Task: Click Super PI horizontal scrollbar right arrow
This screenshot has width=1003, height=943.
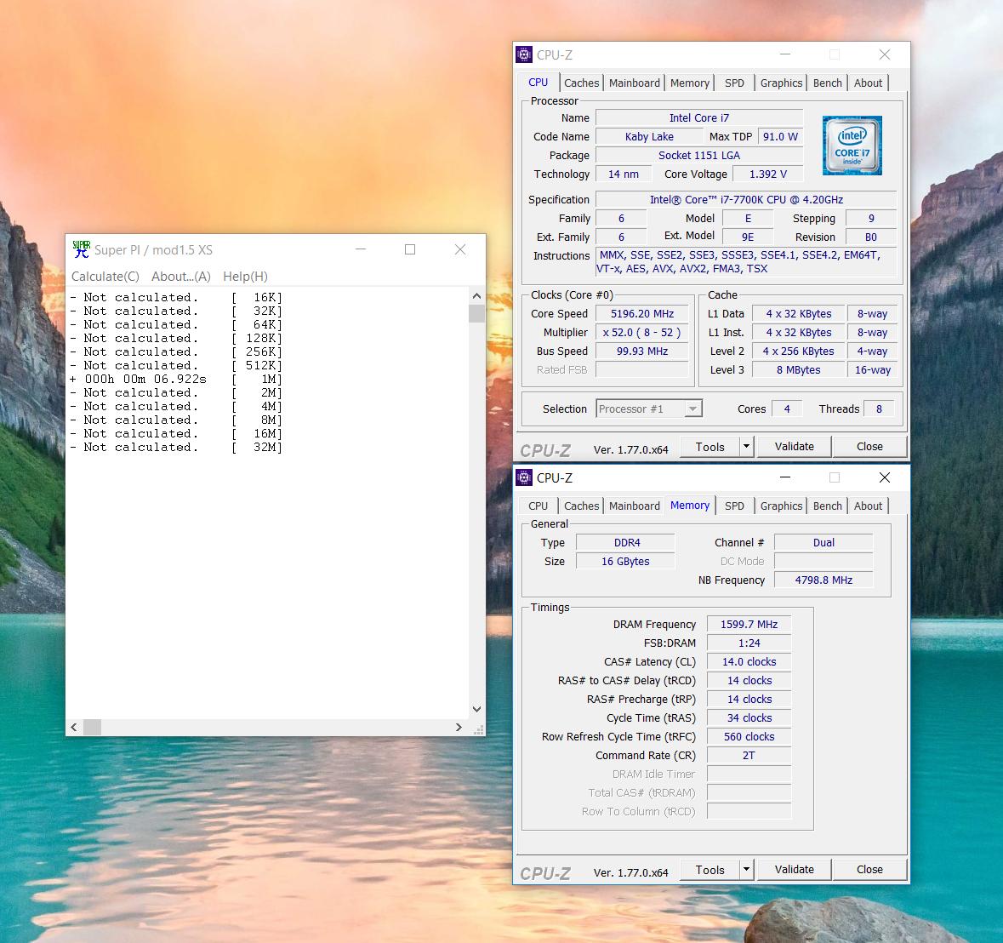Action: point(458,727)
